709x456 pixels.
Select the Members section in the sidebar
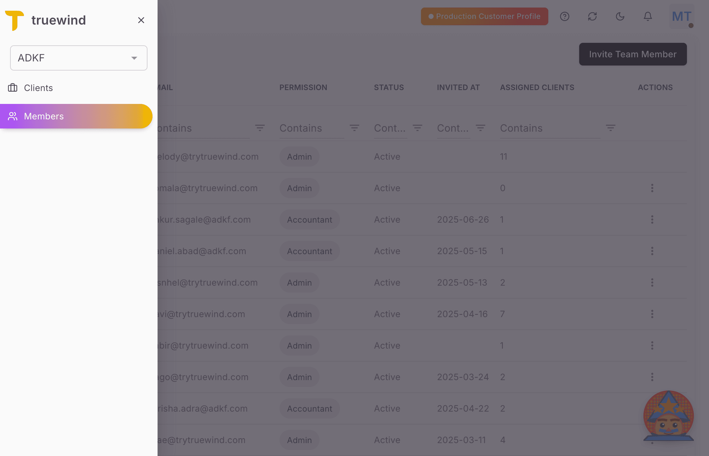(44, 116)
